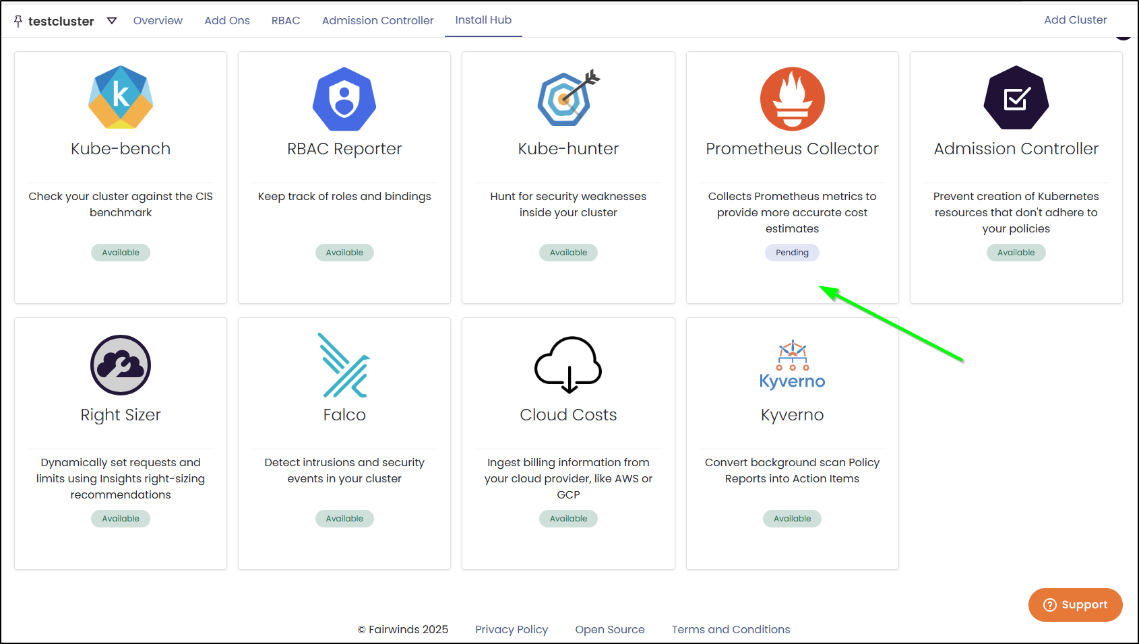
Task: Switch to the Add Ons tab
Action: (227, 20)
